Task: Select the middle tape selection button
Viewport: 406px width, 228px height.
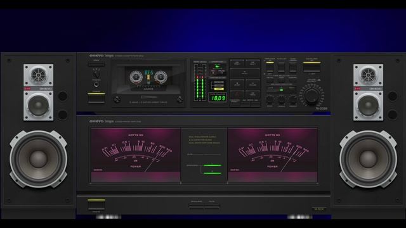Action: point(282,80)
